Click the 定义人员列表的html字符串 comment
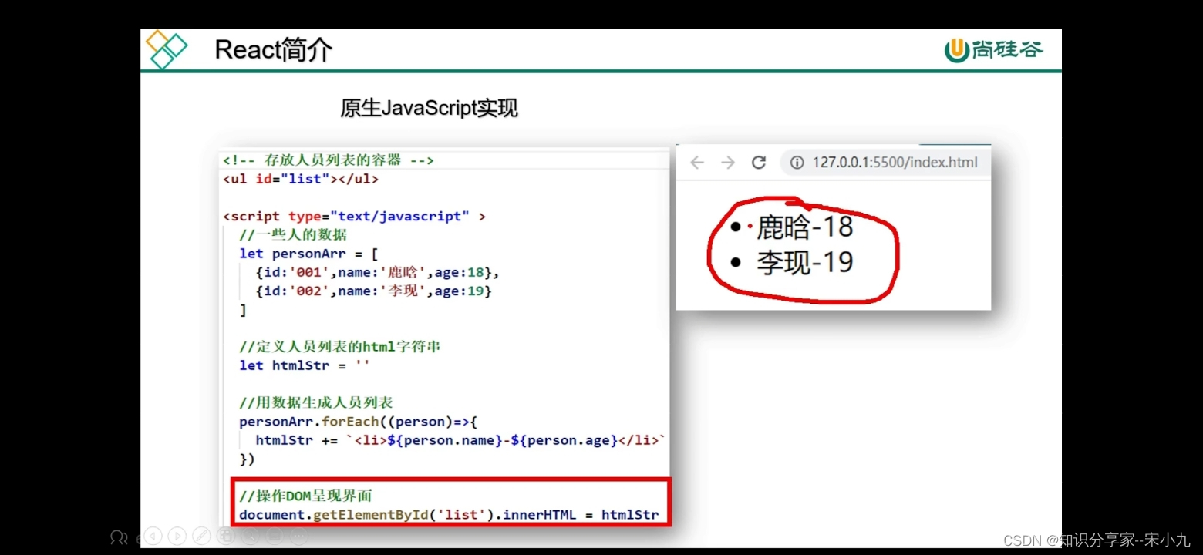The image size is (1203, 555). pos(340,347)
